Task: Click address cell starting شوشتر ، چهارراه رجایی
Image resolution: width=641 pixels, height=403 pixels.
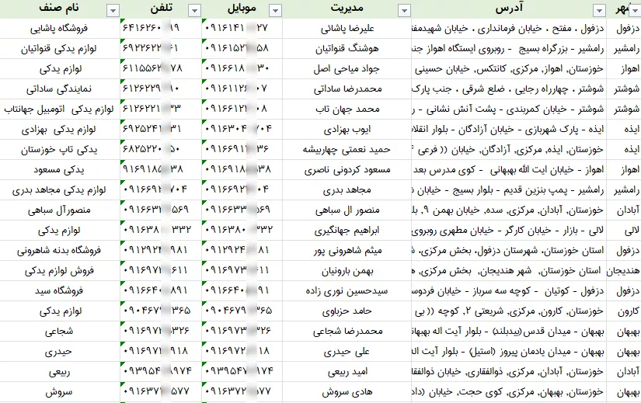Action: point(509,89)
